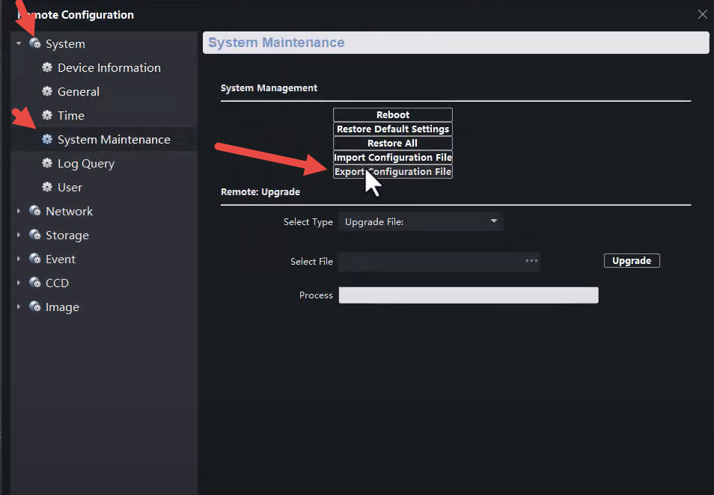714x495 pixels.
Task: Click the Storage category gear icon
Action: tap(34, 236)
